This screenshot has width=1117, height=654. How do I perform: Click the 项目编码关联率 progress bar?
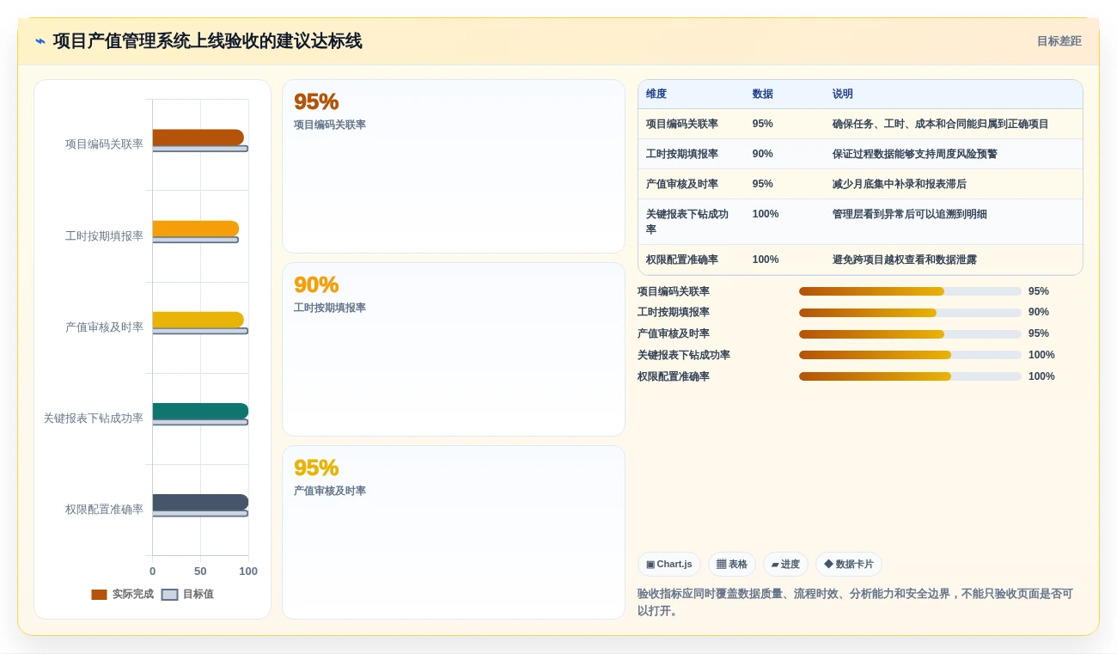pyautogui.click(x=910, y=291)
